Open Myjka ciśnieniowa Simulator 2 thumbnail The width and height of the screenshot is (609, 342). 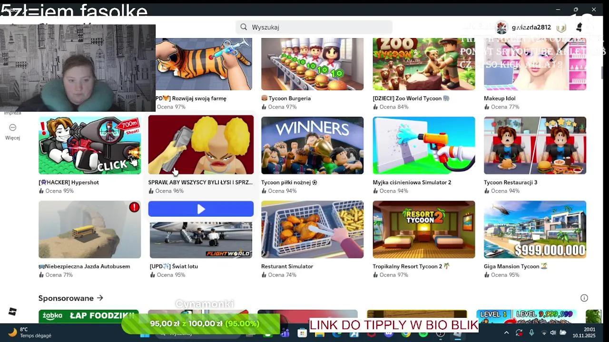click(x=423, y=145)
